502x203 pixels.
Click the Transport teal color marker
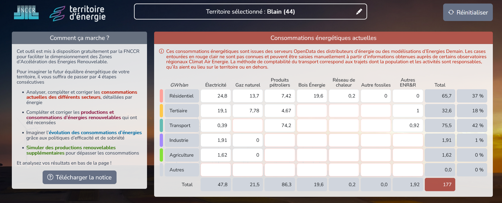[x=161, y=126]
